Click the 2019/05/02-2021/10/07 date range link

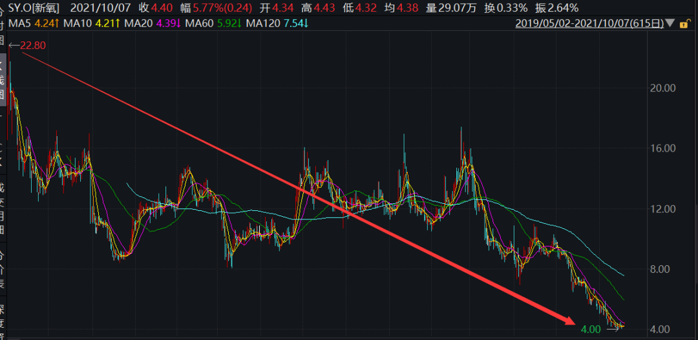pos(590,24)
